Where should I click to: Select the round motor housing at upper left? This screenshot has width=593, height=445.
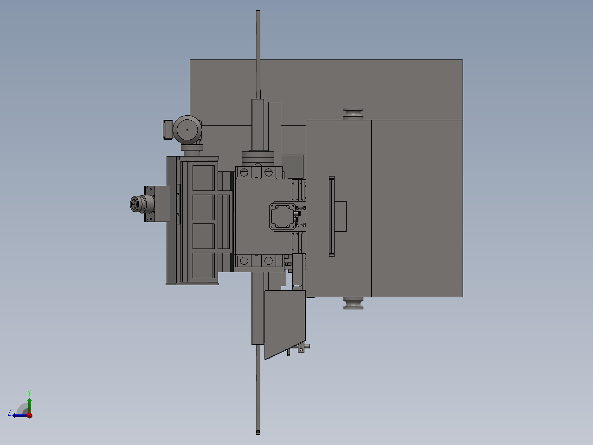187,130
